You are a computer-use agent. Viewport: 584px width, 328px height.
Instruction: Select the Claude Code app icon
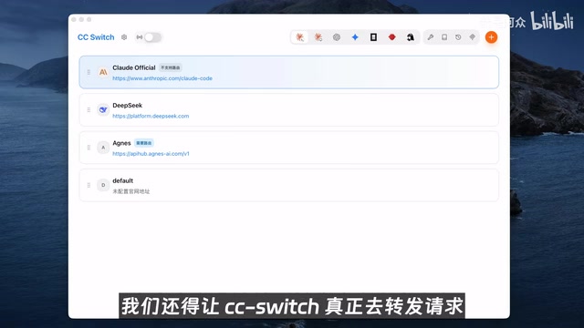299,37
